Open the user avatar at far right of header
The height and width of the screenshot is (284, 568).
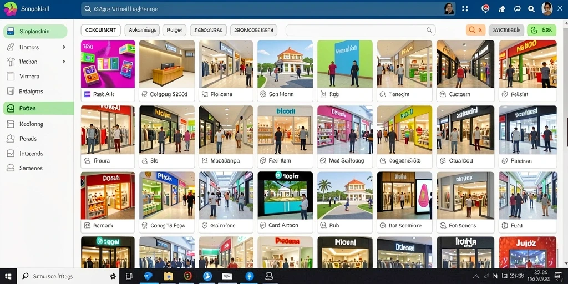(547, 8)
